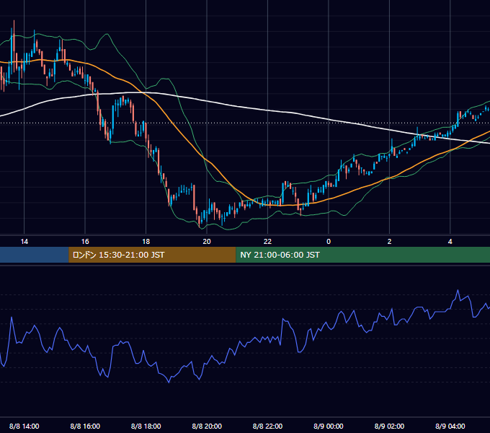The width and height of the screenshot is (490, 433).
Task: Click the hour 16 axis label
Action: pyautogui.click(x=85, y=242)
